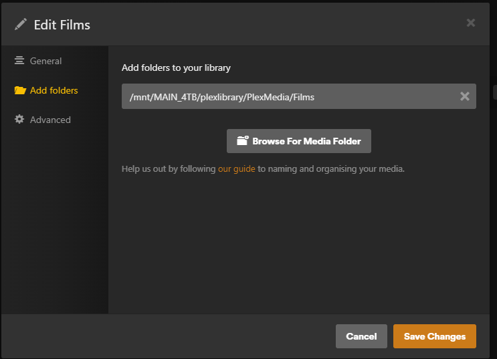The height and width of the screenshot is (359, 497).
Task: Select the Add folders tab
Action: [54, 90]
